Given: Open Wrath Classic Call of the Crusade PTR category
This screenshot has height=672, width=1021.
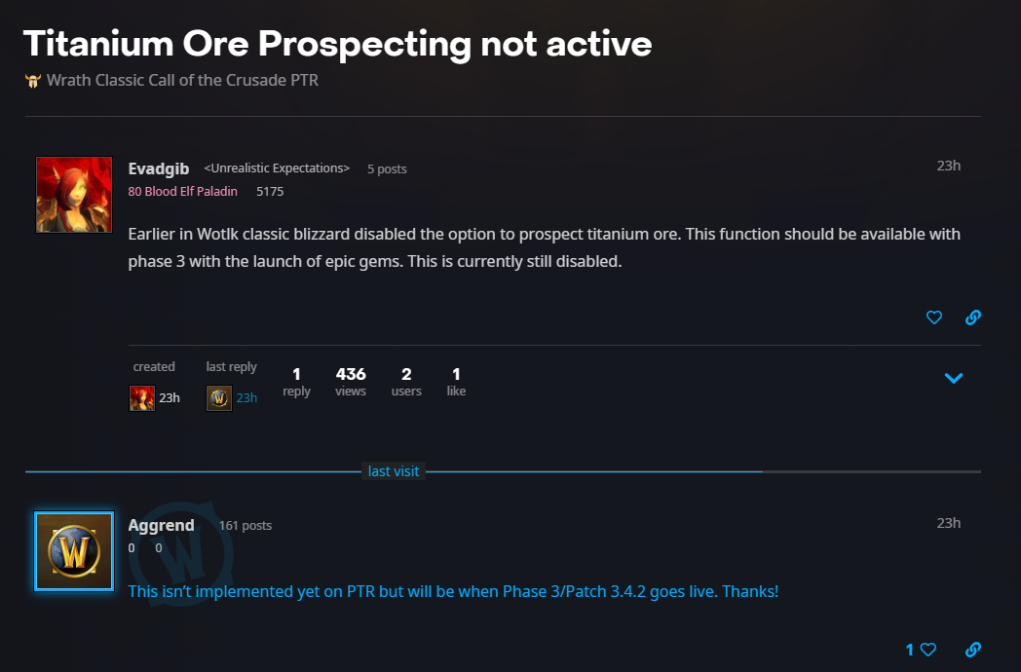Looking at the screenshot, I should 182,80.
